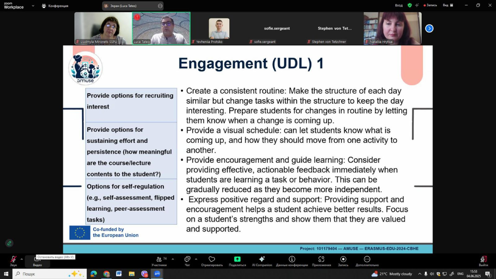This screenshot has height=279, width=496.
Task: Select the sofie.sergeant participant tile
Action: click(277, 28)
